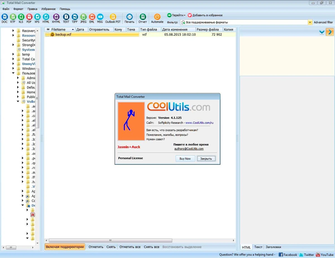The width and height of the screenshot is (335, 258).
Task: Convert to XLS format
Action: coord(21,18)
